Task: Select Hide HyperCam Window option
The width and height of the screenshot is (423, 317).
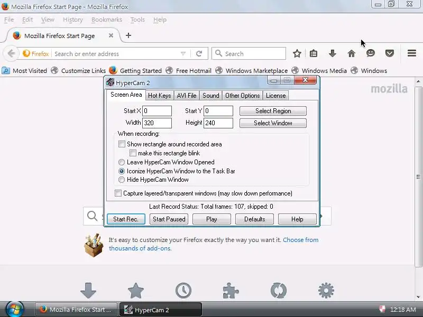Action: point(122,180)
